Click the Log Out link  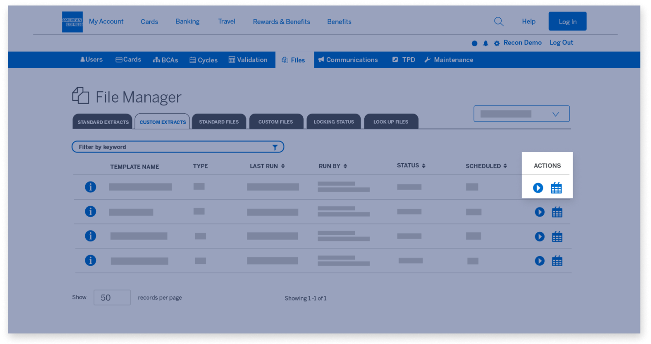561,43
